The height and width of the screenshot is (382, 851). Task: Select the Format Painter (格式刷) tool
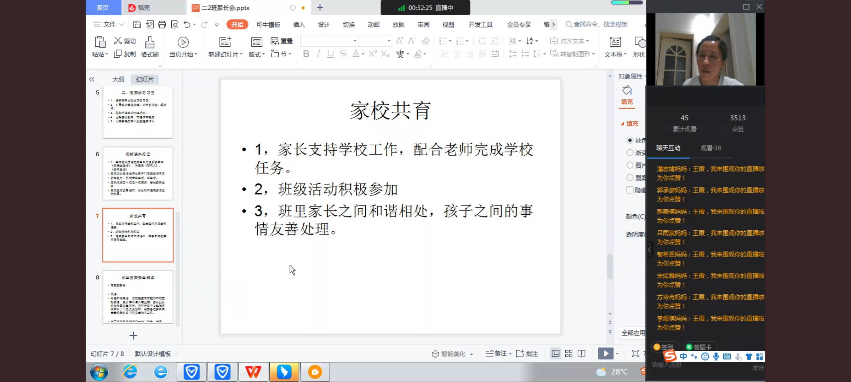click(x=150, y=47)
